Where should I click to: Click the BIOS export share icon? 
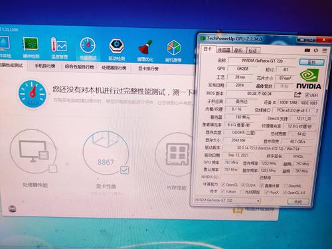tap(298, 94)
